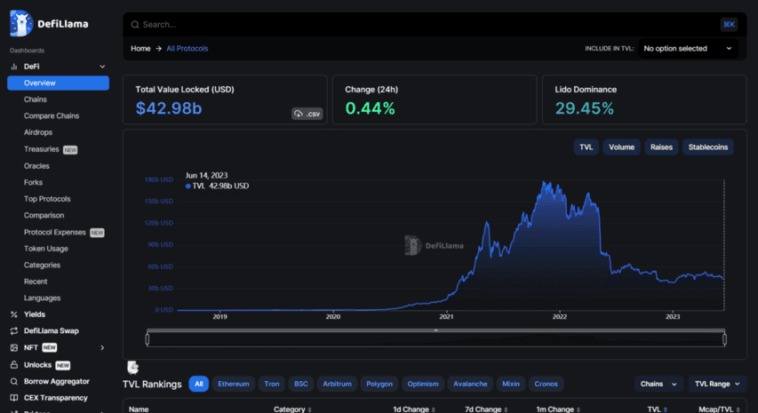Go to the Airdrops page

(x=38, y=132)
